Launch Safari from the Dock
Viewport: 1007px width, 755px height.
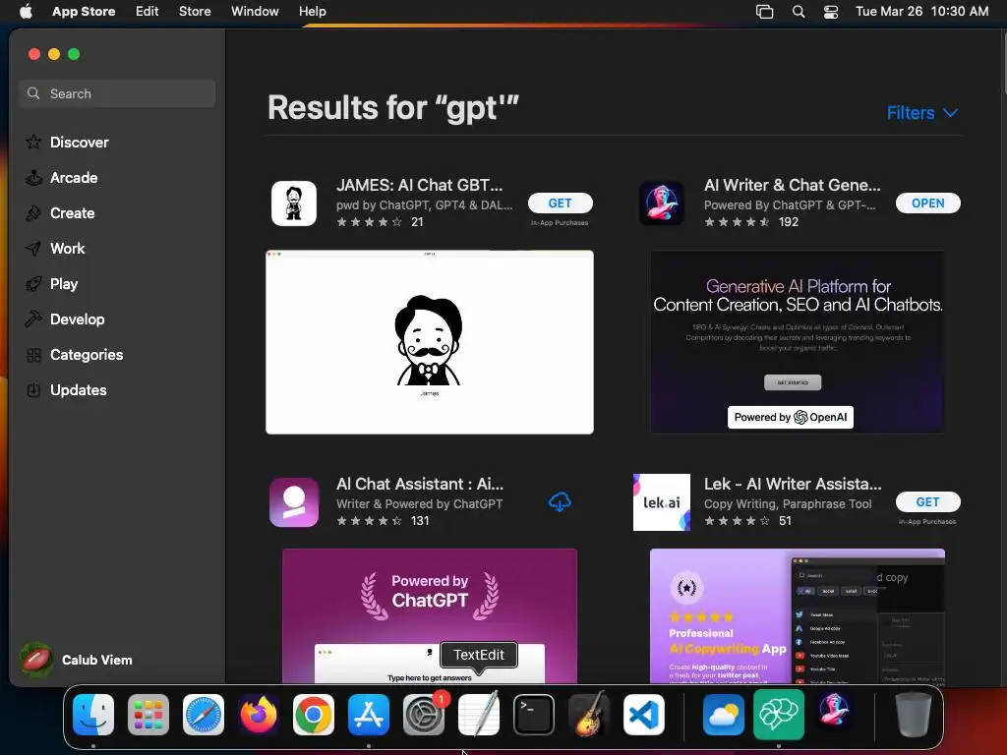(x=204, y=714)
